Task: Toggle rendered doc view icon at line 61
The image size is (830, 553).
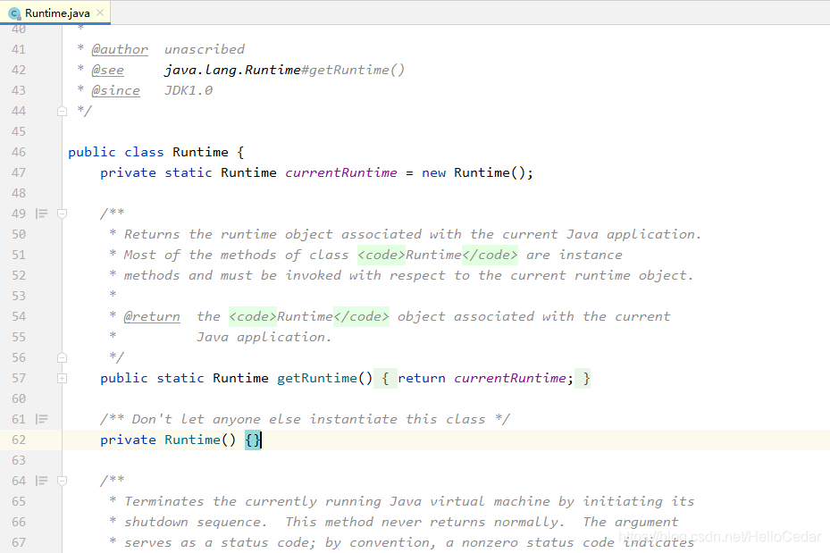Action: click(x=41, y=419)
